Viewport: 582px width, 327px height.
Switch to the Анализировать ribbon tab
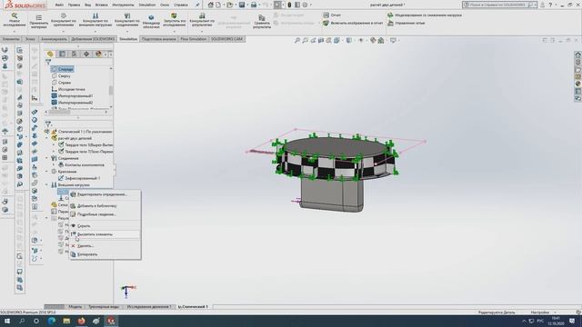point(54,39)
